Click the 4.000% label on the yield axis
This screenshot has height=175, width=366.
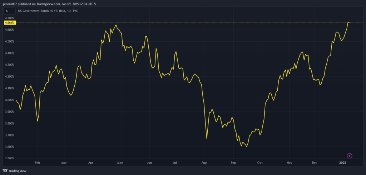[9, 100]
